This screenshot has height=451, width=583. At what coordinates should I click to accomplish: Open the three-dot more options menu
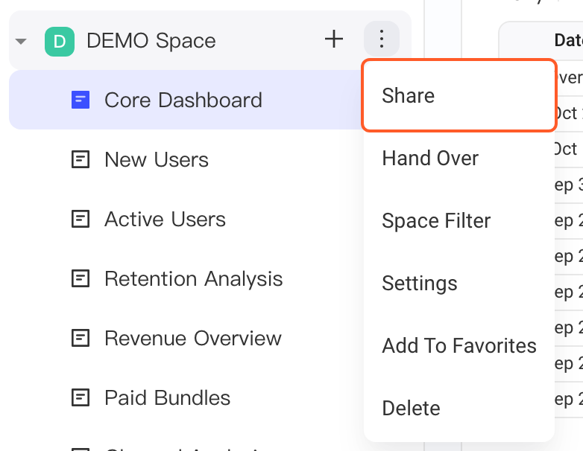(x=382, y=39)
